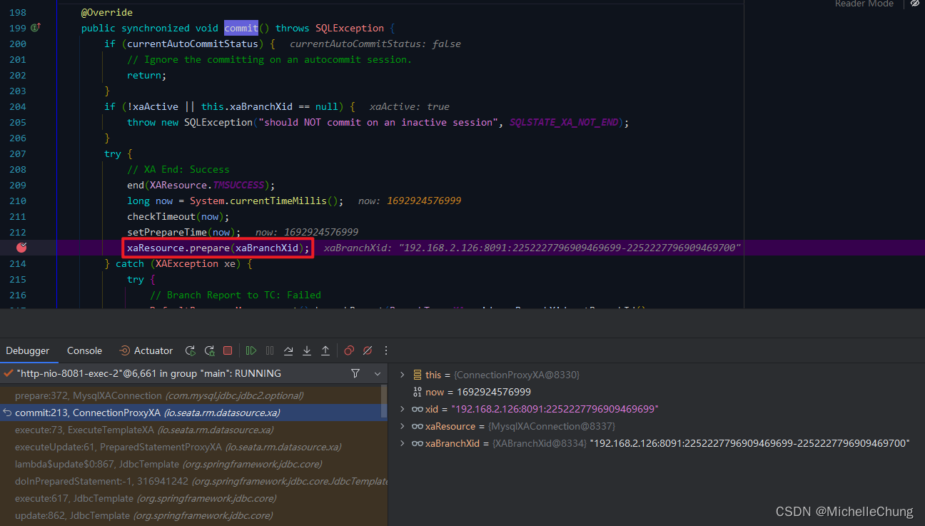Click 'setPrepareTime(now);' on line 212
Screen dimensions: 925x526
184,232
